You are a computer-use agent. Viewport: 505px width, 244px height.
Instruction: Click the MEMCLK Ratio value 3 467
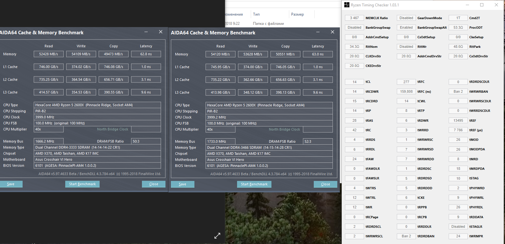(354, 18)
